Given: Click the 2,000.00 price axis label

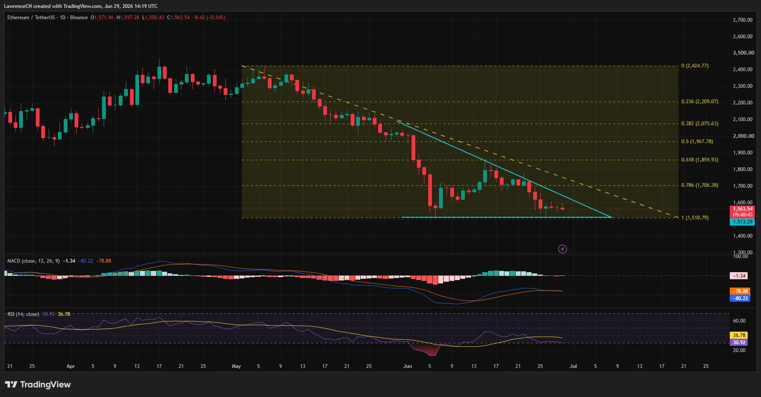Looking at the screenshot, I should [743, 136].
